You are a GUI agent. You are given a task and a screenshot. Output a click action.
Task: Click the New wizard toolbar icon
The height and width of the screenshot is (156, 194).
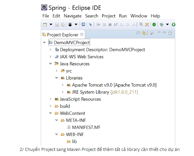pos(45,25)
